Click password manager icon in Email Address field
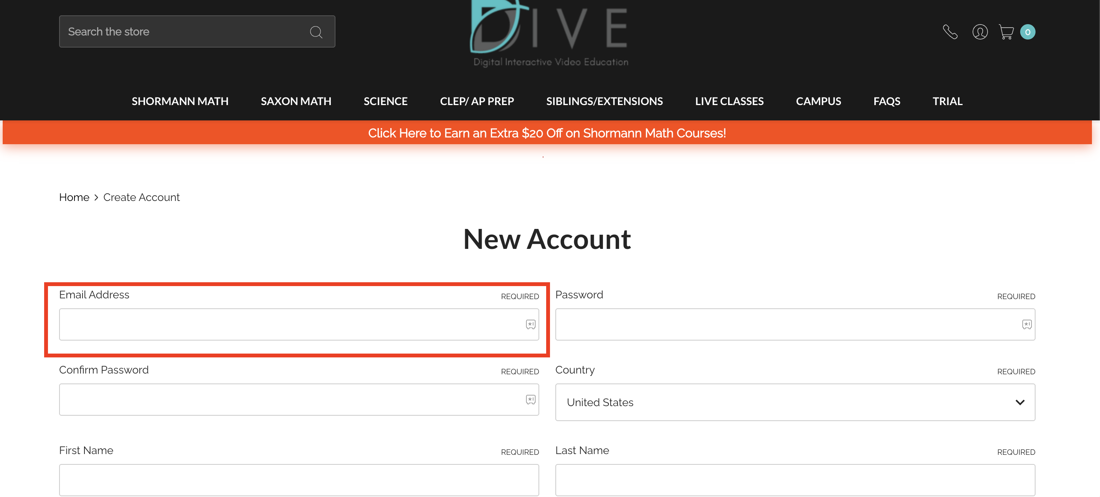Viewport: 1100px width, 497px height. (x=530, y=325)
